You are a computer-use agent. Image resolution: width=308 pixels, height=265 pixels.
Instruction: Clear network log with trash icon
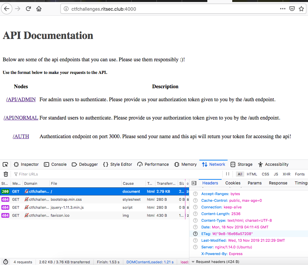6,174
